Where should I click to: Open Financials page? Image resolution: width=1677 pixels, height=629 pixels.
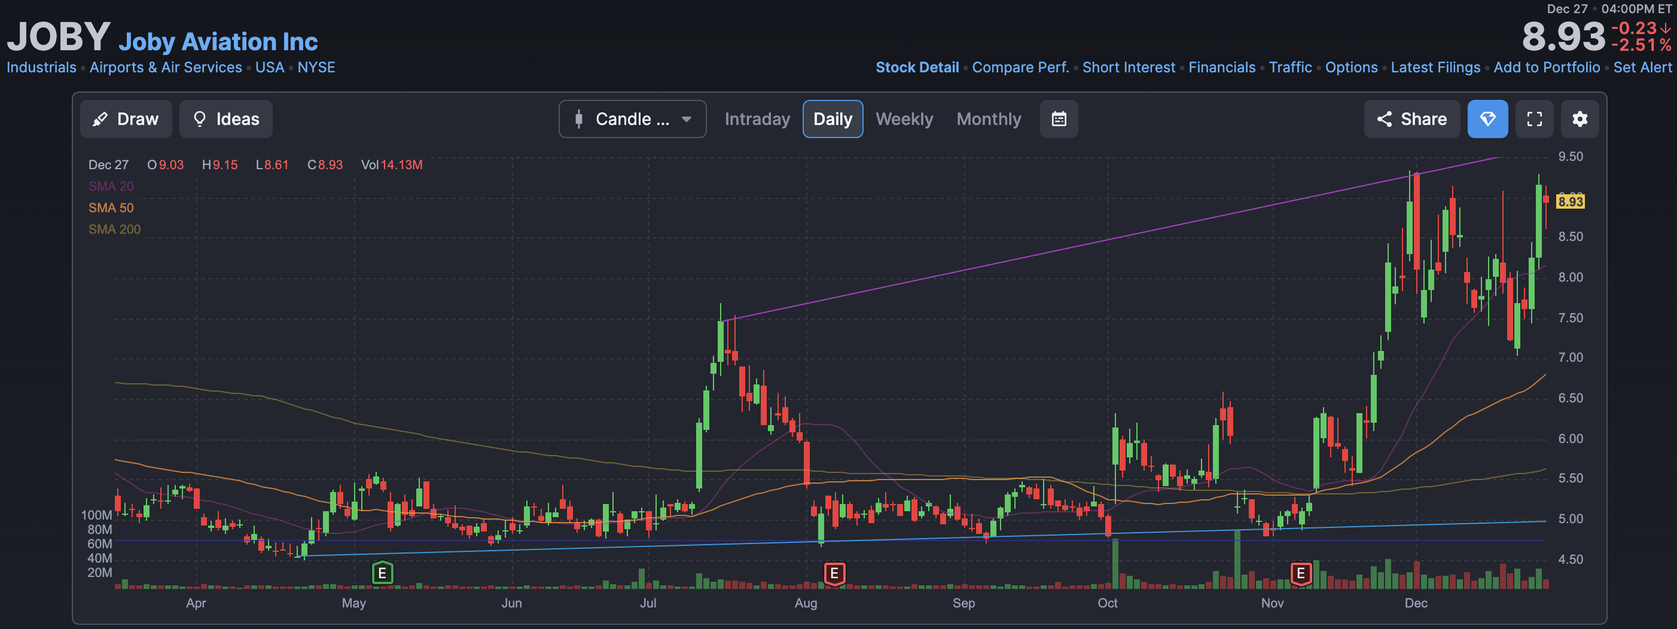click(1222, 68)
